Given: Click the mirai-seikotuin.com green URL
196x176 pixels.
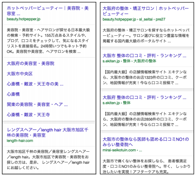Looking at the screenshot, I should pyautogui.click(x=122, y=150).
